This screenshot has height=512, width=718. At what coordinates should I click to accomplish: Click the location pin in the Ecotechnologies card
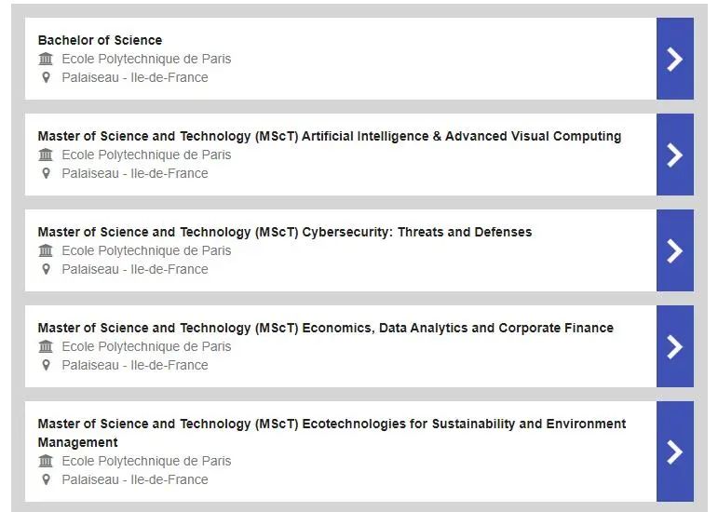pos(46,479)
